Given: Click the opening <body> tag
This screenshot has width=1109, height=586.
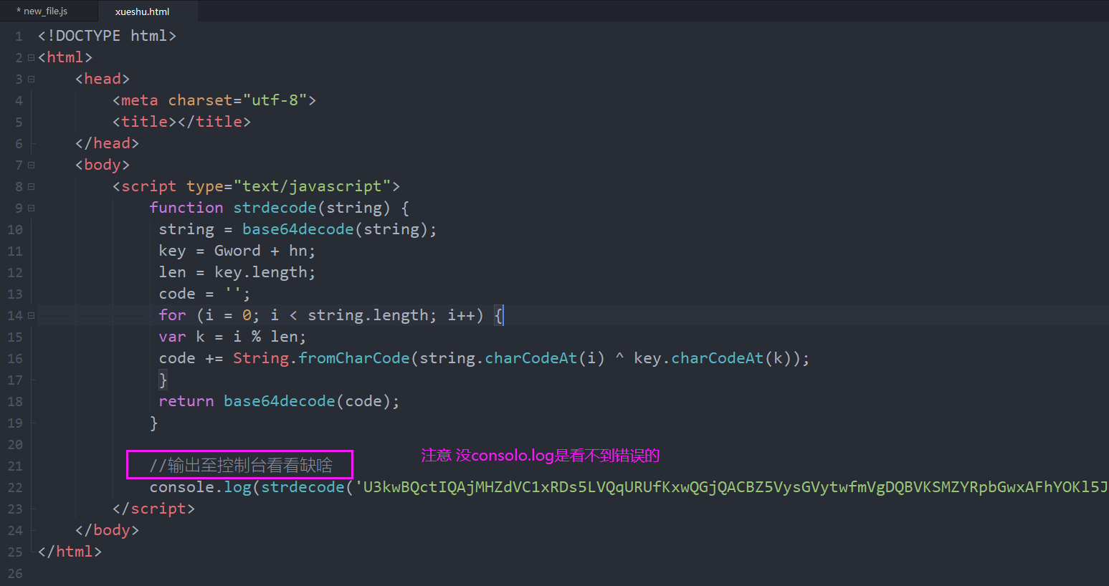Looking at the screenshot, I should click(x=103, y=165).
